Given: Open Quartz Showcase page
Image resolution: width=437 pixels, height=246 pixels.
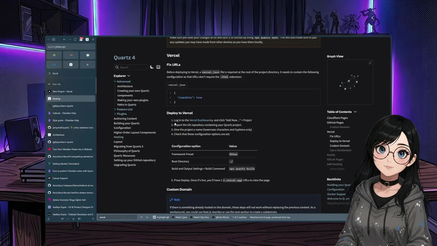Looking at the screenshot, I should (124, 155).
